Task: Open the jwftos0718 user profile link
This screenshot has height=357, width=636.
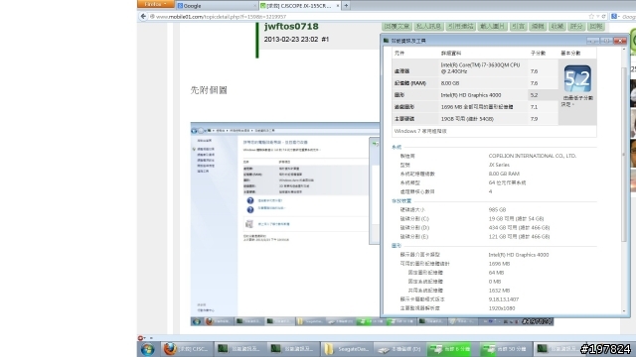Action: tap(291, 27)
